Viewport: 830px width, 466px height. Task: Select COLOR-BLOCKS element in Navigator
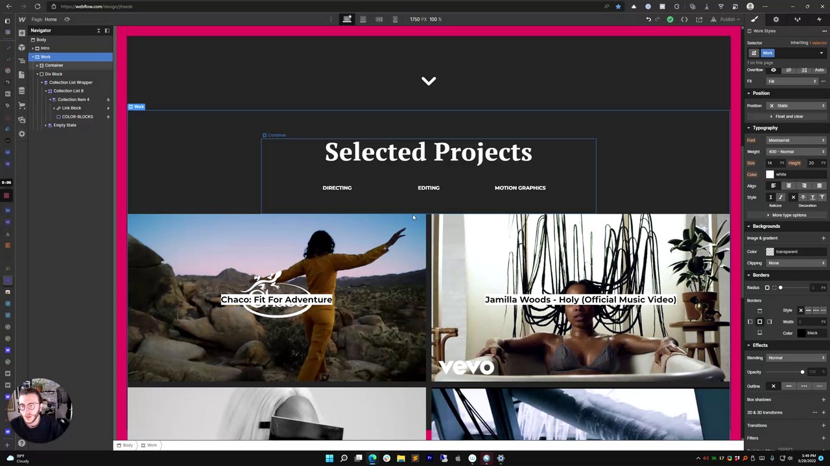coord(77,116)
